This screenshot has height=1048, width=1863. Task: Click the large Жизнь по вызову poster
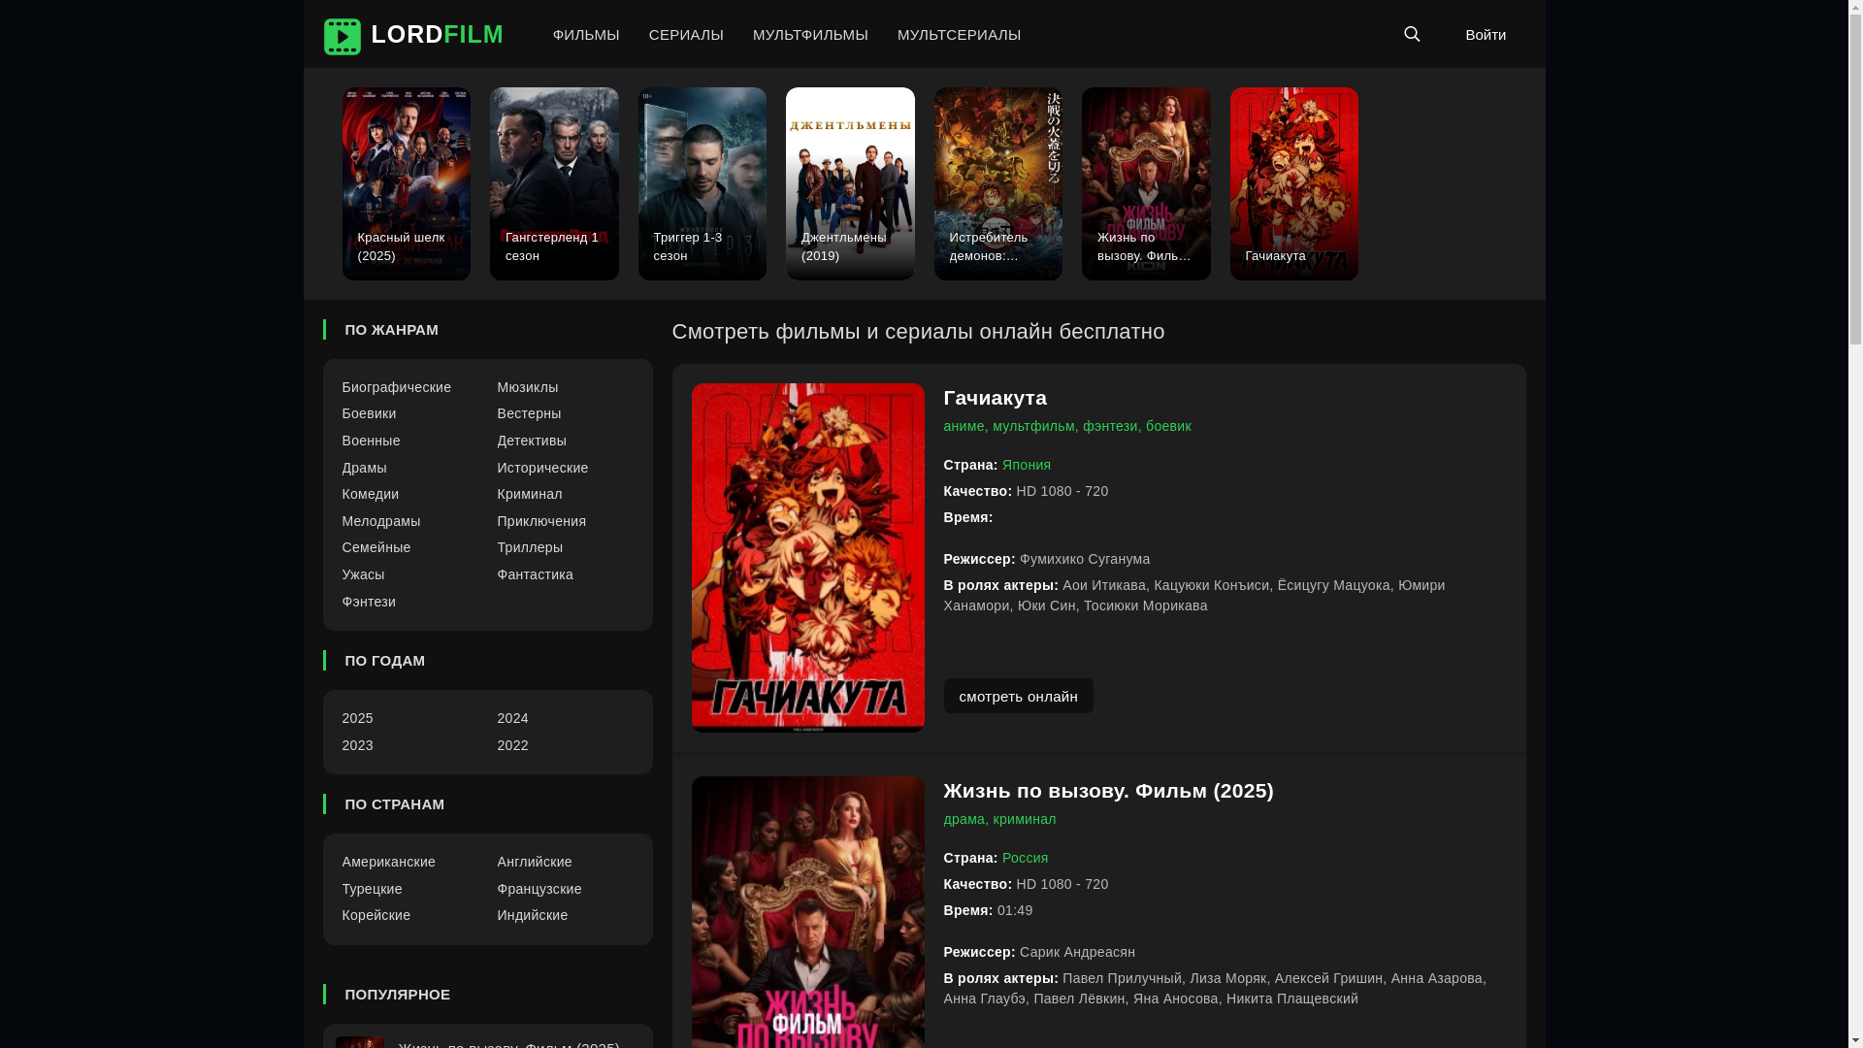807,912
